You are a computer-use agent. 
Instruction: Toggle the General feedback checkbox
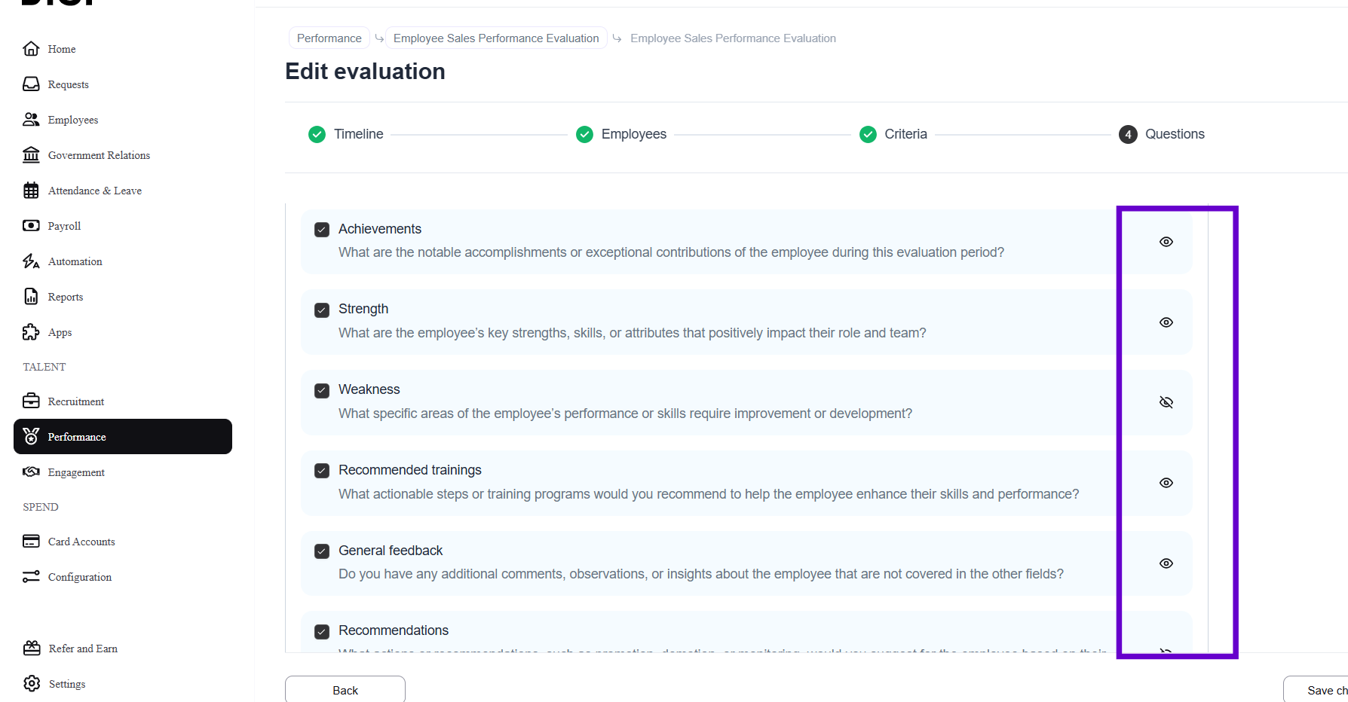322,551
